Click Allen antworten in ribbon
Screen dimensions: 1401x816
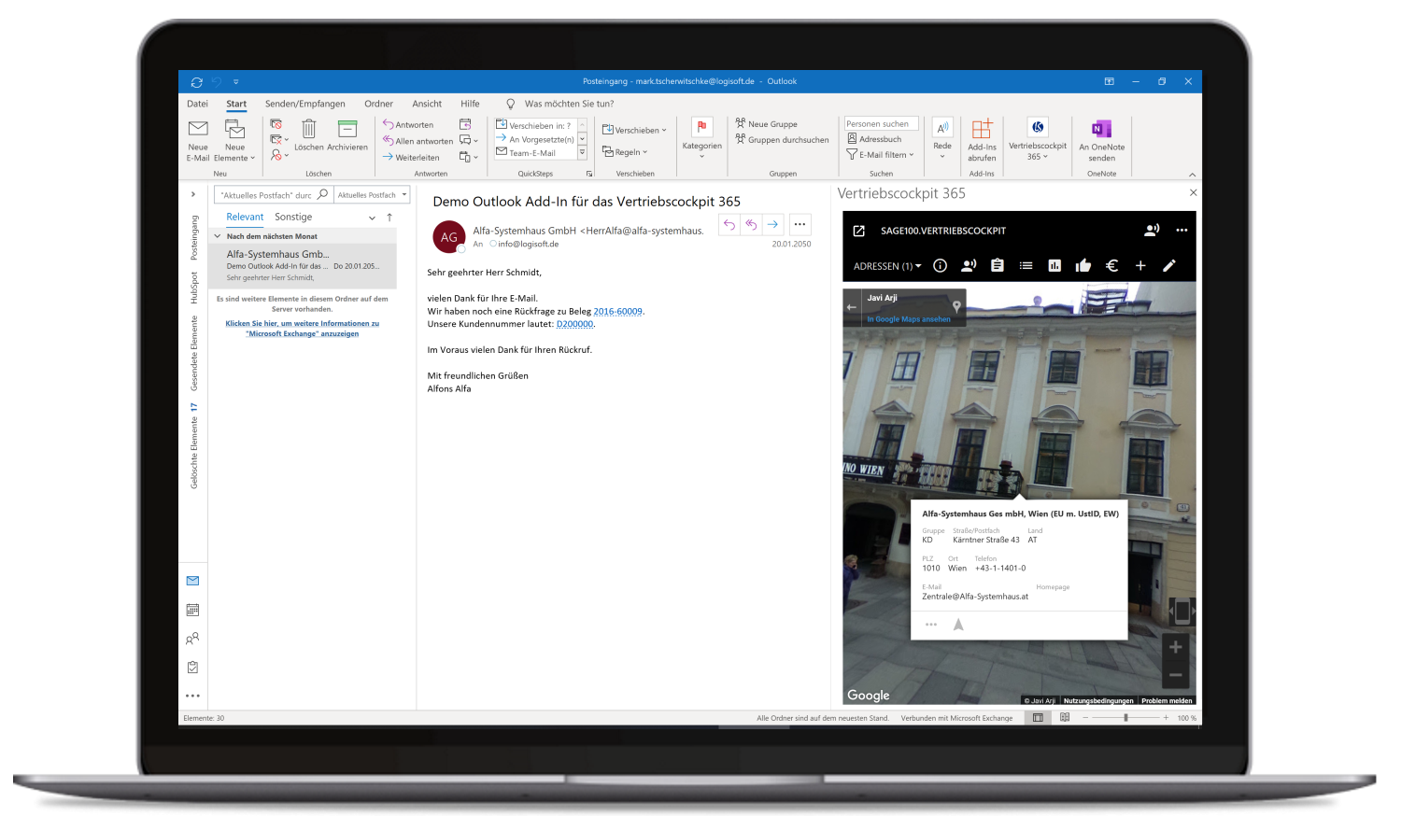[x=417, y=141]
